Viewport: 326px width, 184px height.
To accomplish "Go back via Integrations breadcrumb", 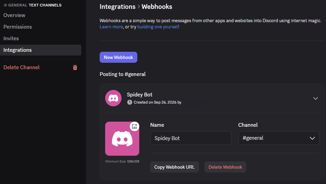I will pyautogui.click(x=117, y=6).
